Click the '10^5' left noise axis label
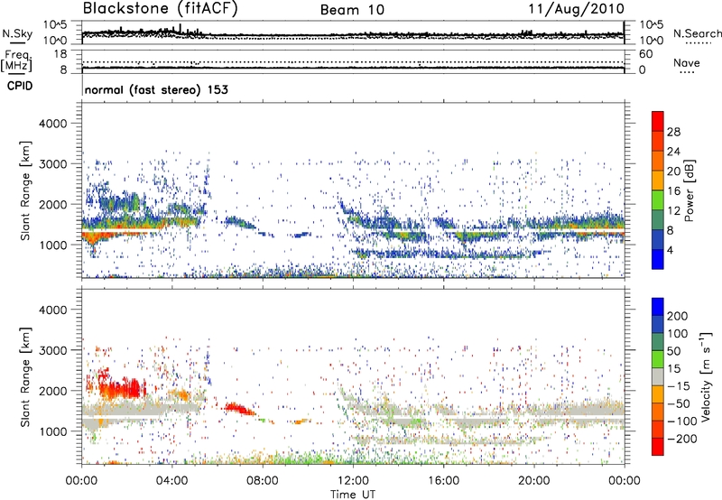This screenshot has width=722, height=500. pos(55,24)
